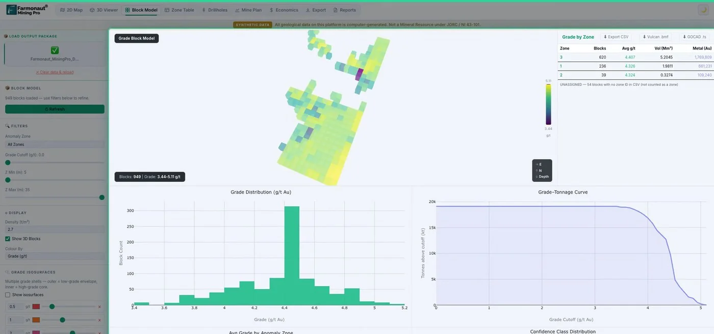Go to the Drillholes tab
Viewport: 714px width, 334px height.
pyautogui.click(x=215, y=10)
